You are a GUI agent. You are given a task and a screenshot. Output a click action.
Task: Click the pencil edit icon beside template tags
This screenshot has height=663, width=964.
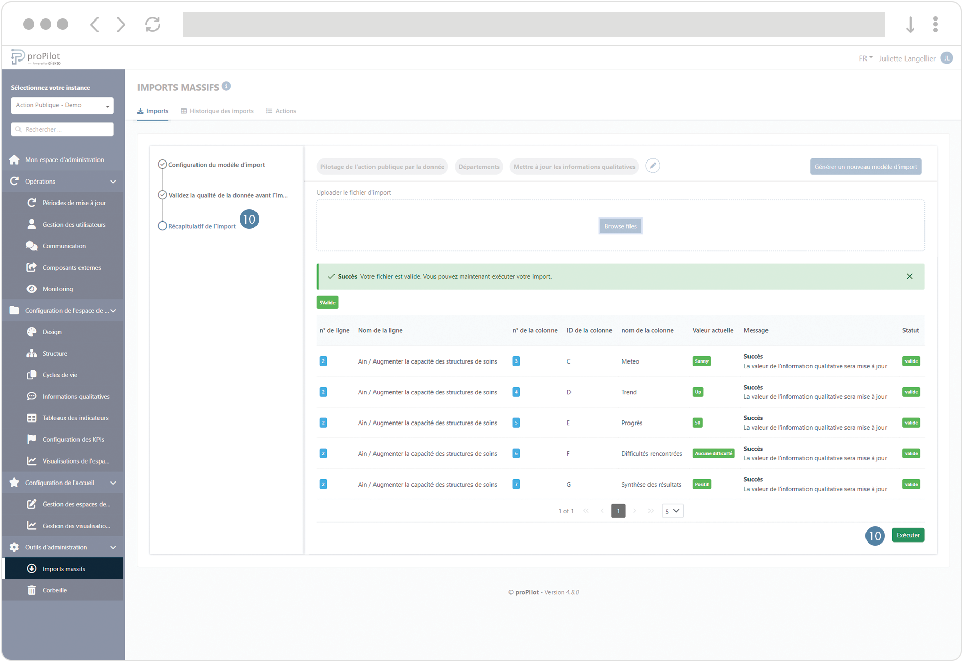pyautogui.click(x=653, y=166)
